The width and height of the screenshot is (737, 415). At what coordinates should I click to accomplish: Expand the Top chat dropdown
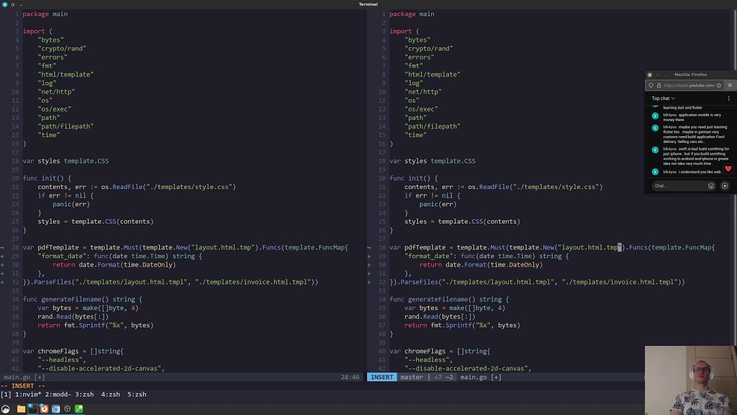point(663,99)
